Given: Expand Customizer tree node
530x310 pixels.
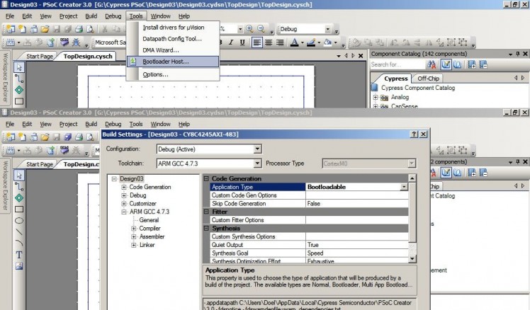Looking at the screenshot, I should coord(124,204).
